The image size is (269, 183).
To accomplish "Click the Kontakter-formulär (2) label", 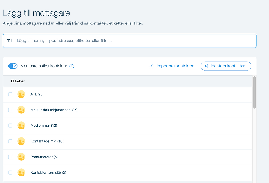I will click(x=48, y=173).
